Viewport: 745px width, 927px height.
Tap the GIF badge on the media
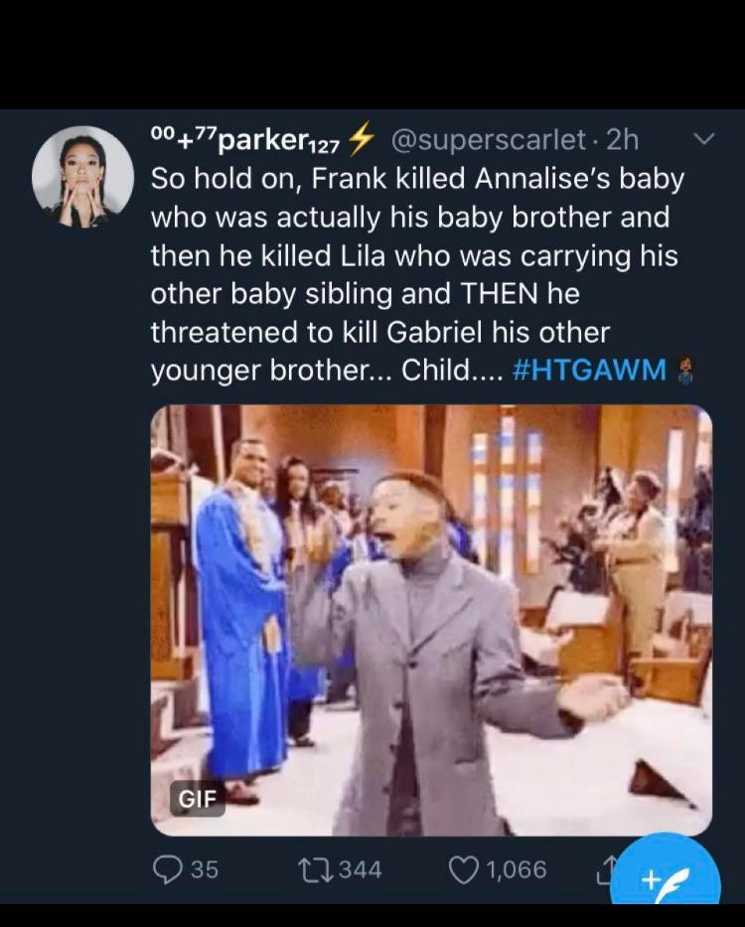coord(197,797)
